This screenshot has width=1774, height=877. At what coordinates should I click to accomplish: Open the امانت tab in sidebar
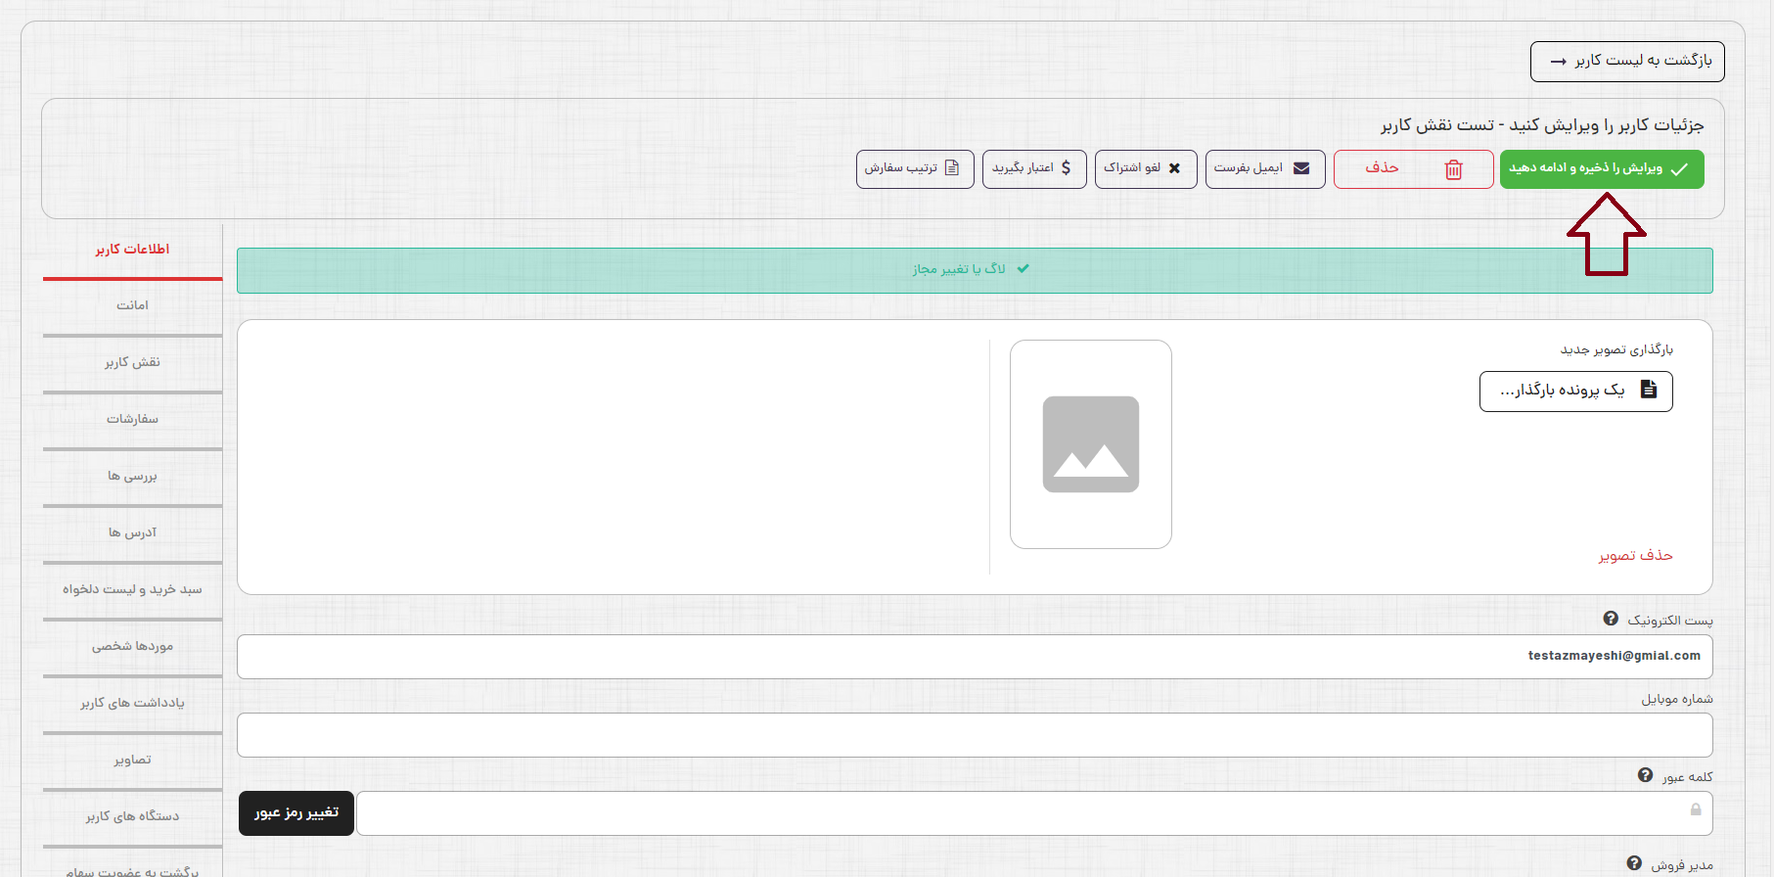tap(132, 305)
